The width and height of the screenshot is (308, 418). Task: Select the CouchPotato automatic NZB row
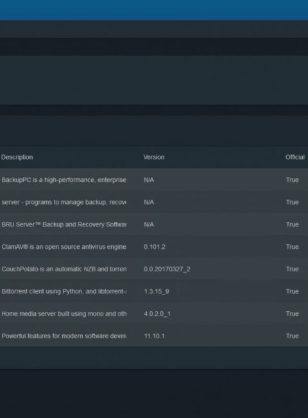click(154, 269)
